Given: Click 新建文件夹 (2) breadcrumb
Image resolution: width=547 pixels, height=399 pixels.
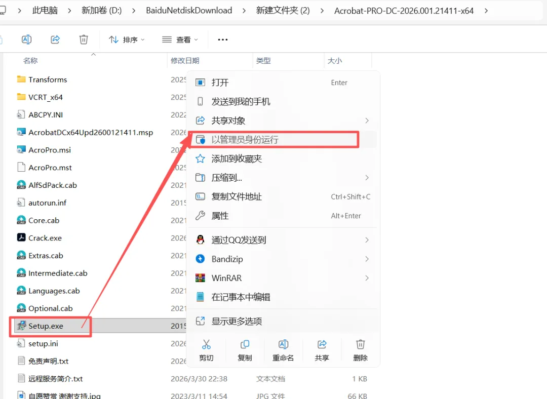Looking at the screenshot, I should point(283,11).
